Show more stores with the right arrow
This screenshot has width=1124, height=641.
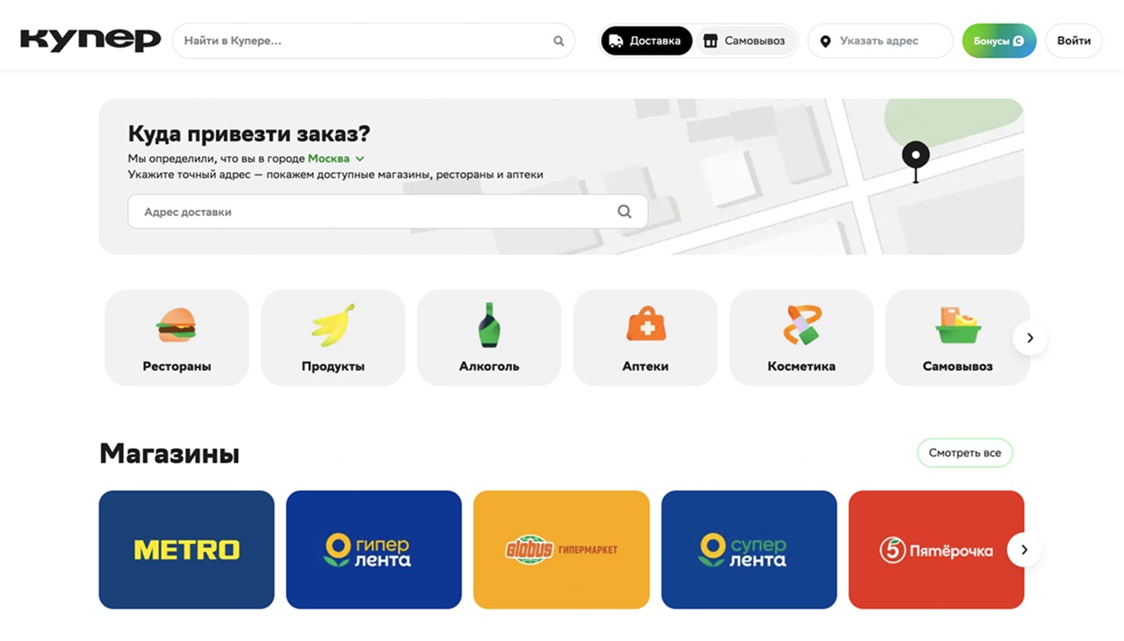(1024, 551)
